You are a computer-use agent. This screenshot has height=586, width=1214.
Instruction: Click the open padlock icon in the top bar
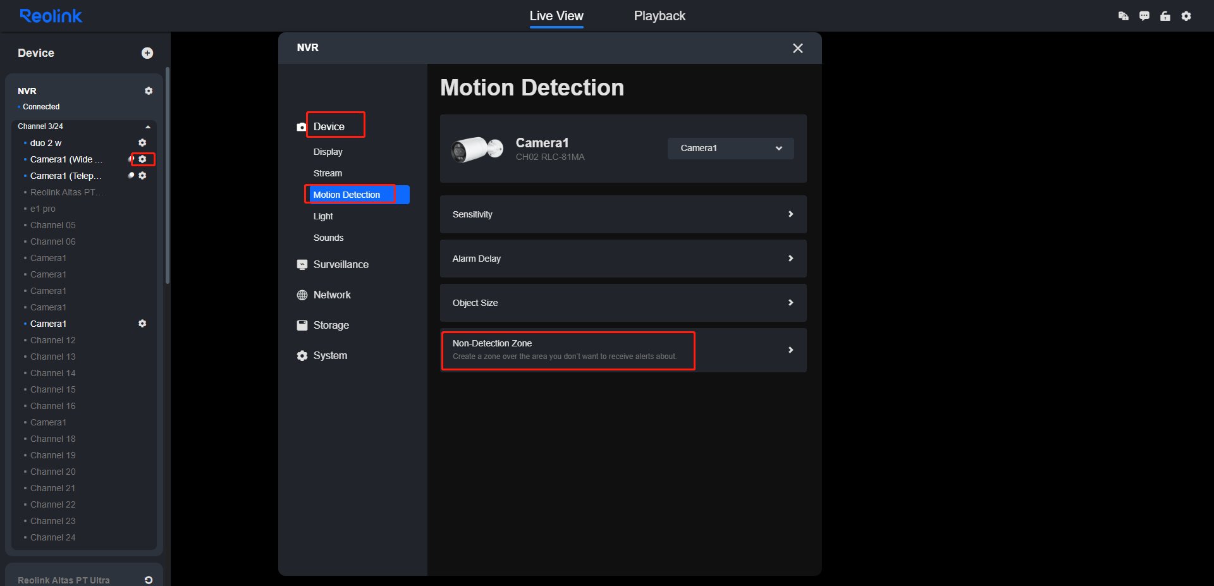point(1165,16)
